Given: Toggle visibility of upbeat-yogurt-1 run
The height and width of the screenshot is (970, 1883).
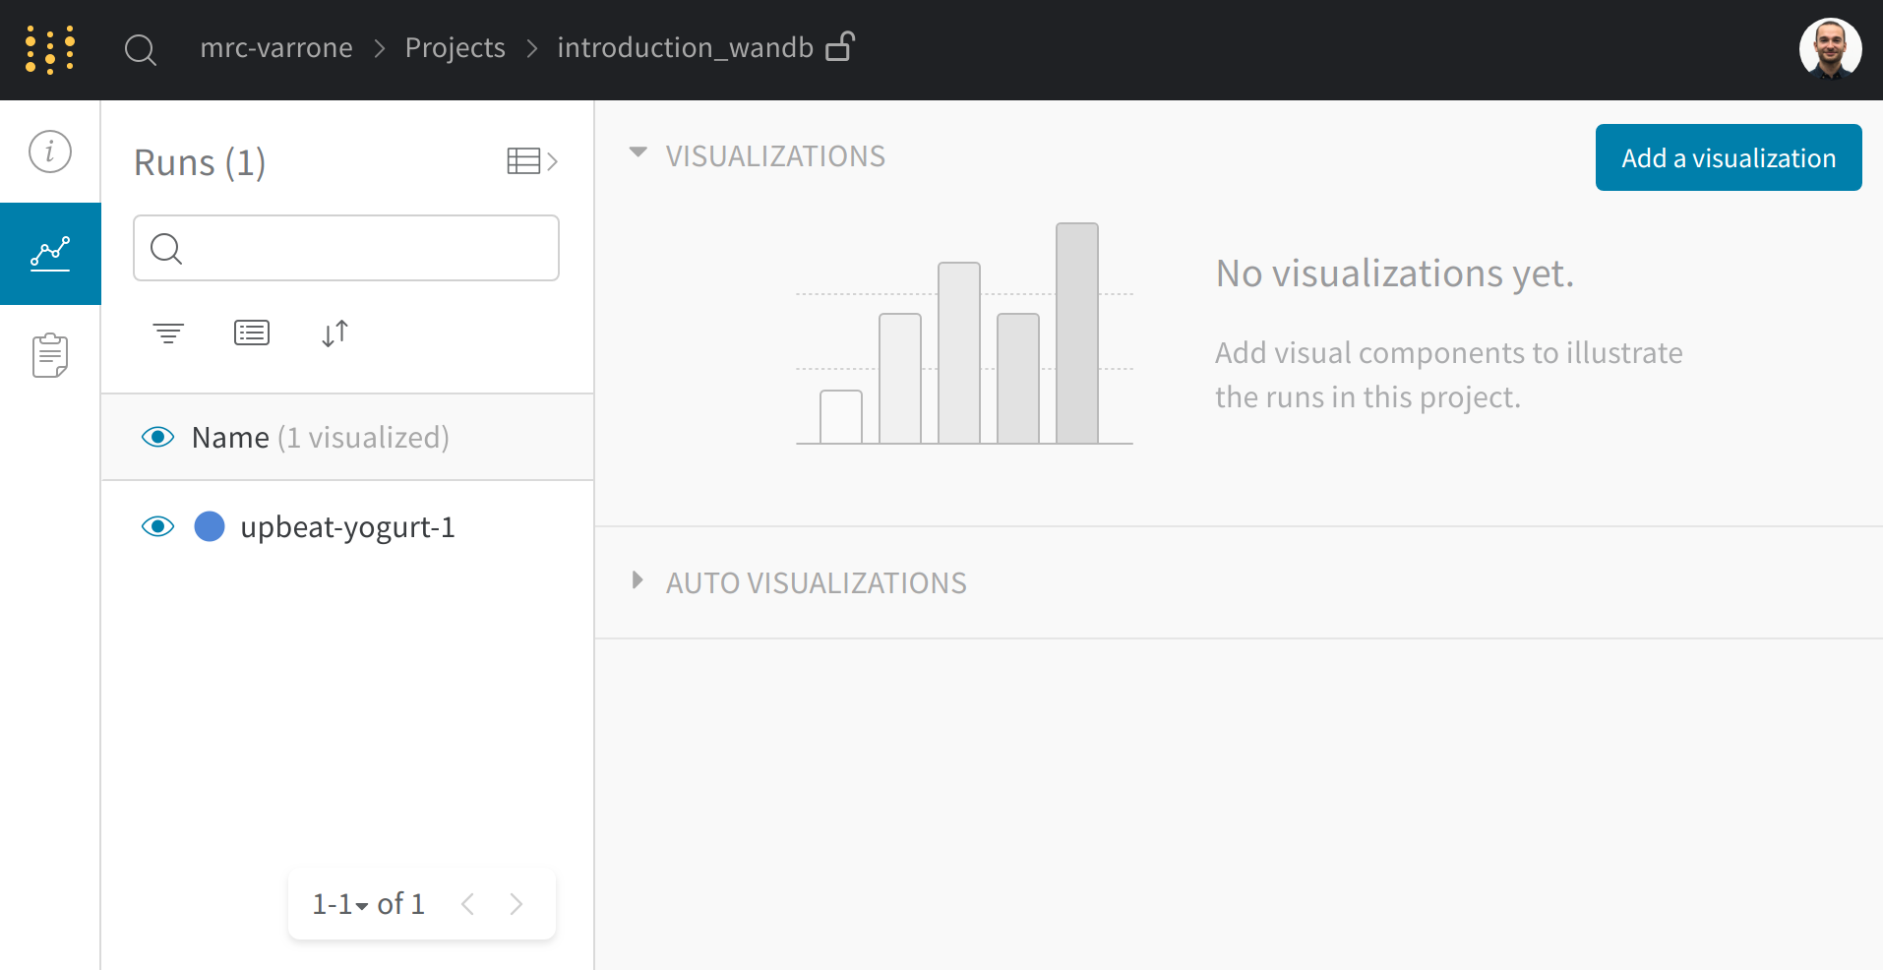Looking at the screenshot, I should (x=157, y=527).
